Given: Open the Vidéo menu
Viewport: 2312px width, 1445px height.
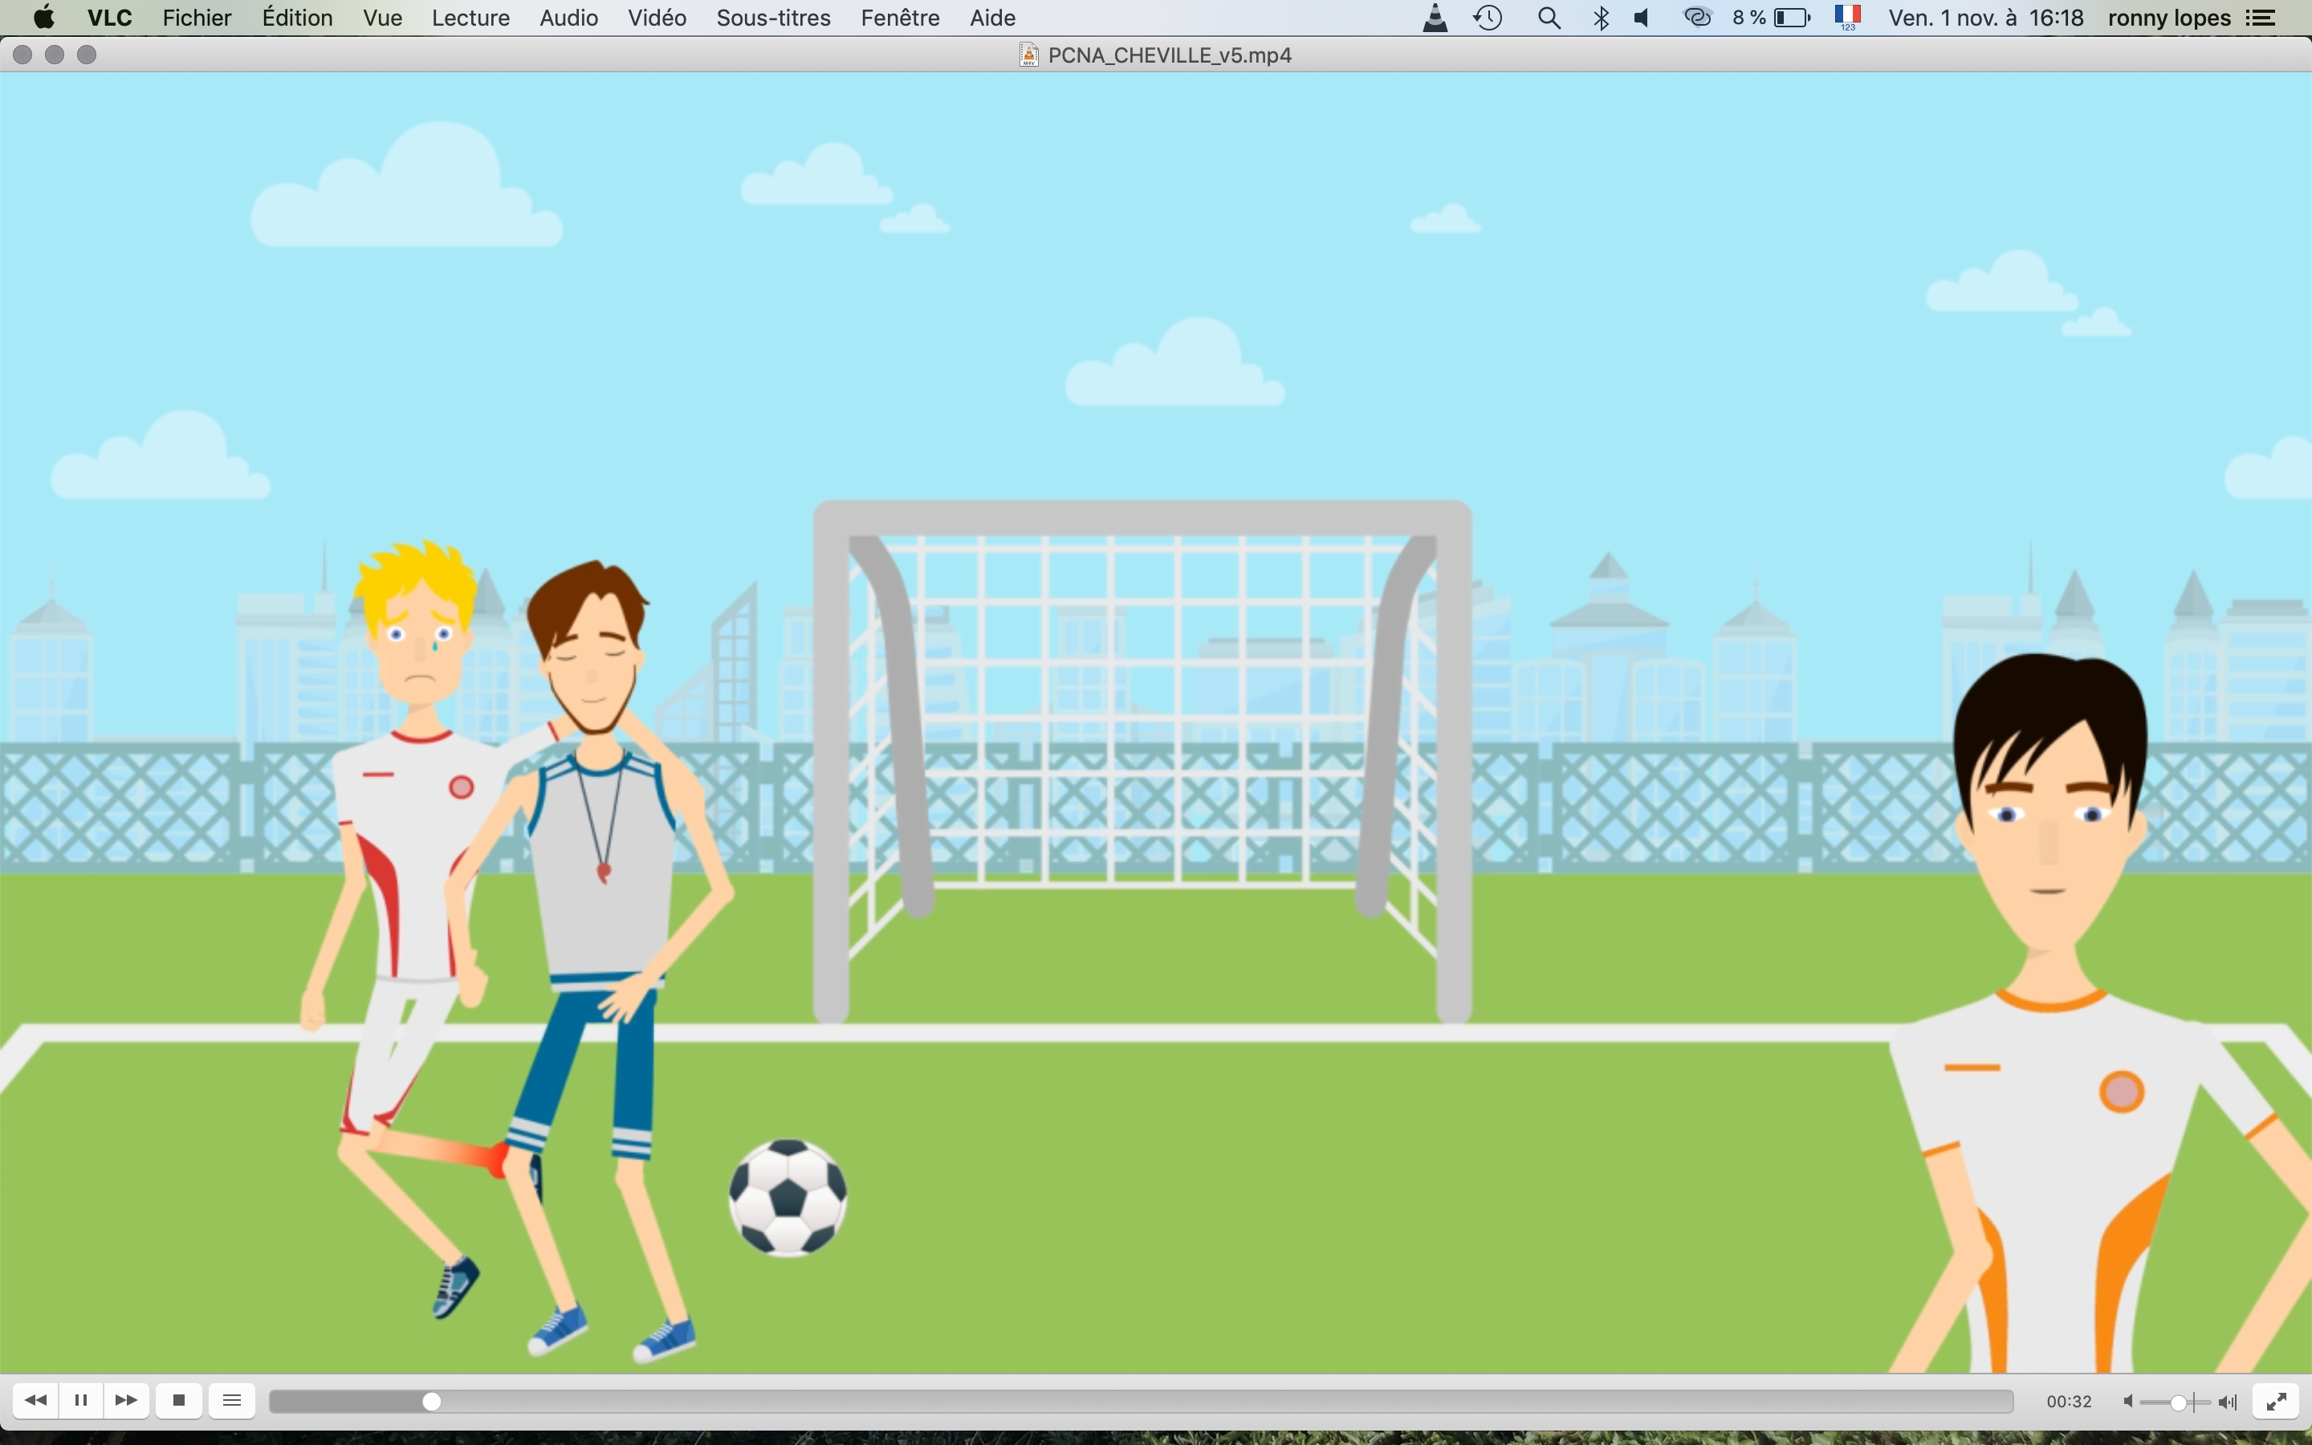Looking at the screenshot, I should click(657, 17).
